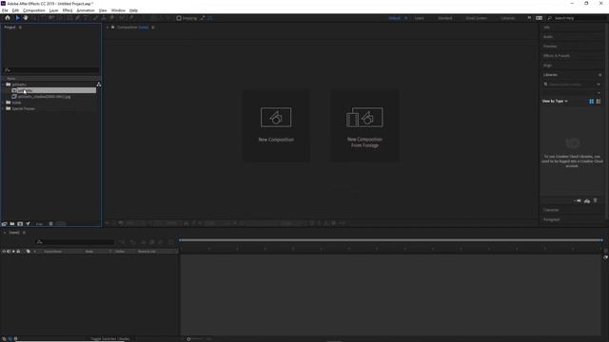Expand the workspace overflow chevron
This screenshot has height=342, width=609.
(x=529, y=18)
